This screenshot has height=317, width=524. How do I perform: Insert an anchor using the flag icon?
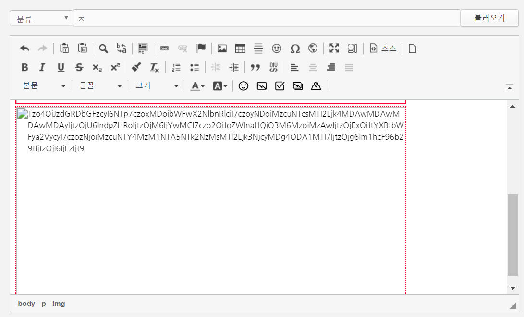201,48
